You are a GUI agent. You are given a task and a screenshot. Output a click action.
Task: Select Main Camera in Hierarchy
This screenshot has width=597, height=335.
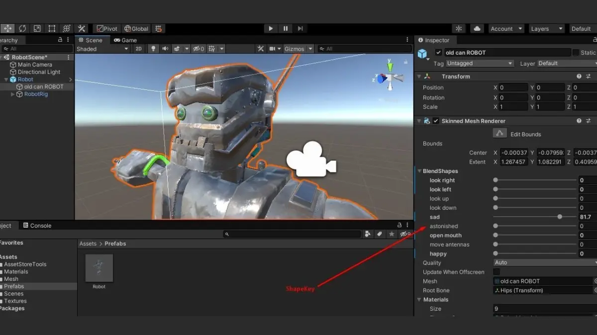(x=35, y=65)
